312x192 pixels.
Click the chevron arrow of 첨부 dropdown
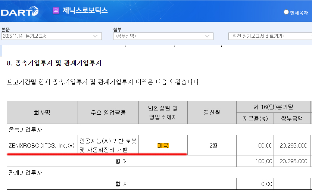[207, 36]
